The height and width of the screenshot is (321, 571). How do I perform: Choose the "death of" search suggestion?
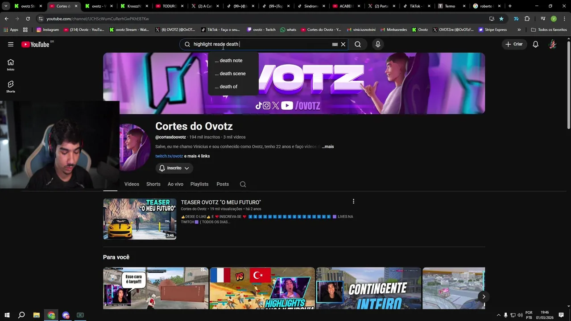click(x=233, y=86)
